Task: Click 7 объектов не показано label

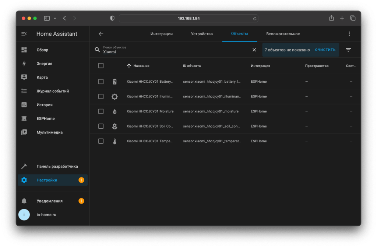Action: 287,50
